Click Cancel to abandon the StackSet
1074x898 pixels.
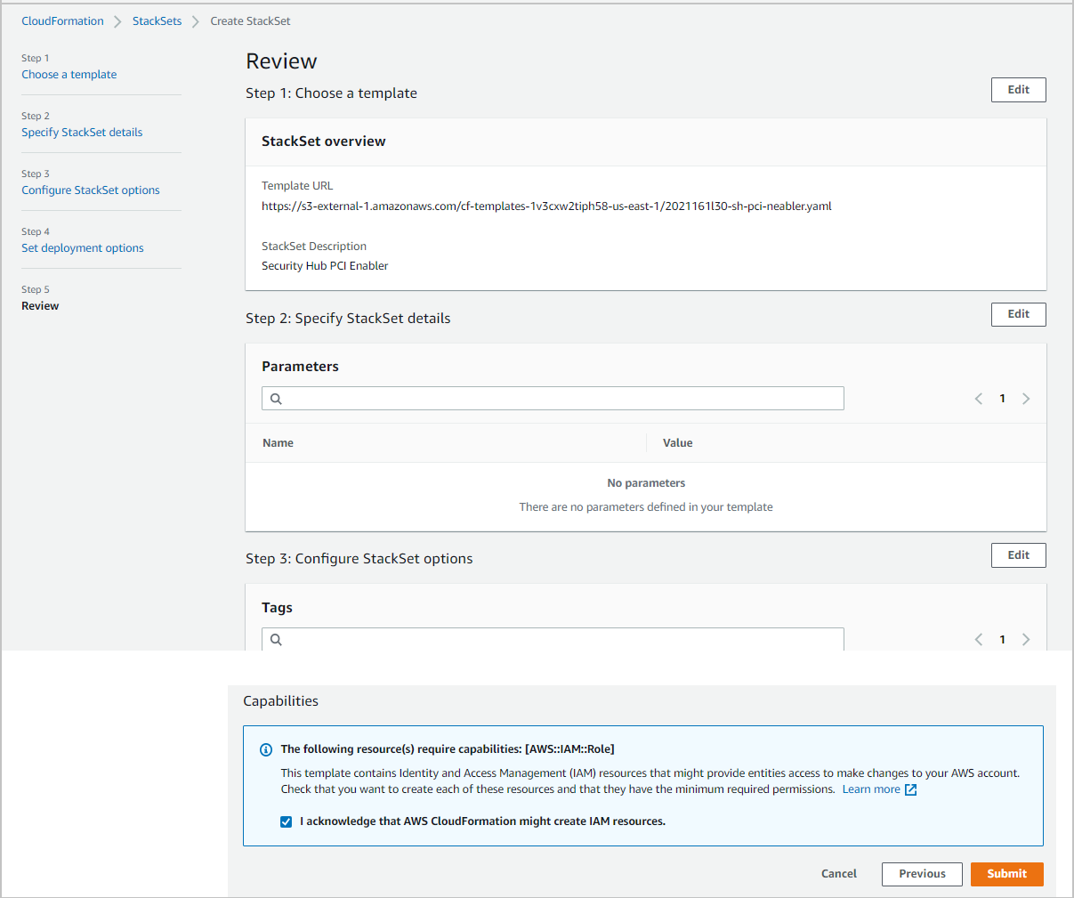click(x=838, y=873)
